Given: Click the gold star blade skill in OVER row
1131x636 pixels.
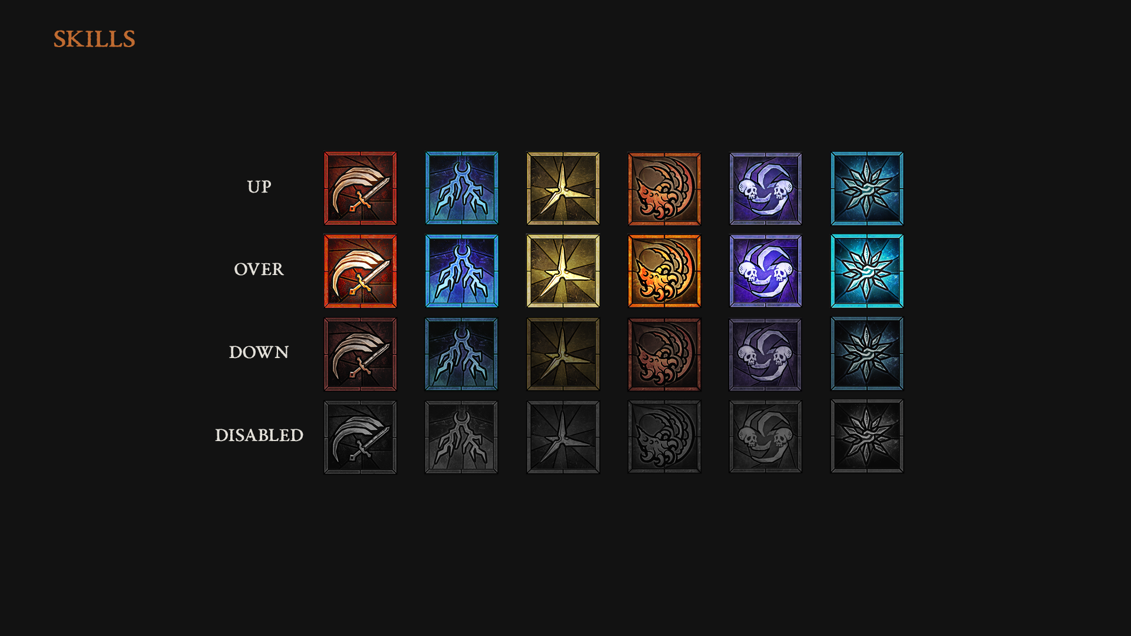Looking at the screenshot, I should [x=563, y=271].
